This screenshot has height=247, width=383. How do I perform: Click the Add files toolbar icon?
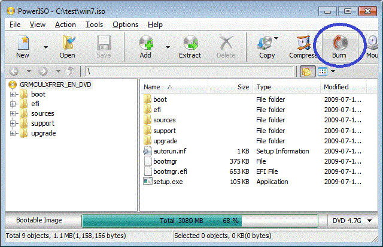point(145,47)
